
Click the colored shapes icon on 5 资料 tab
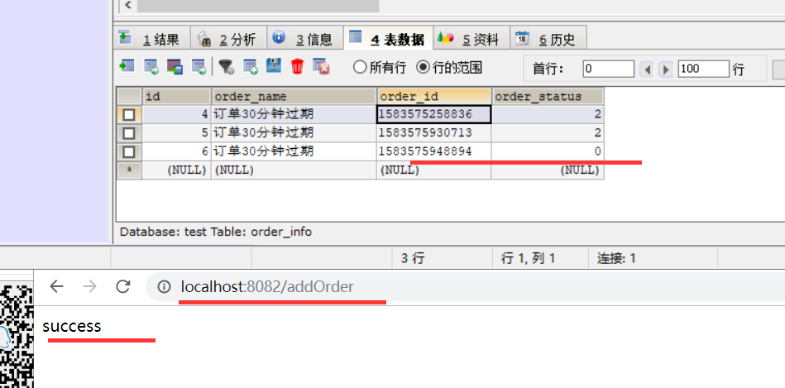(x=446, y=37)
